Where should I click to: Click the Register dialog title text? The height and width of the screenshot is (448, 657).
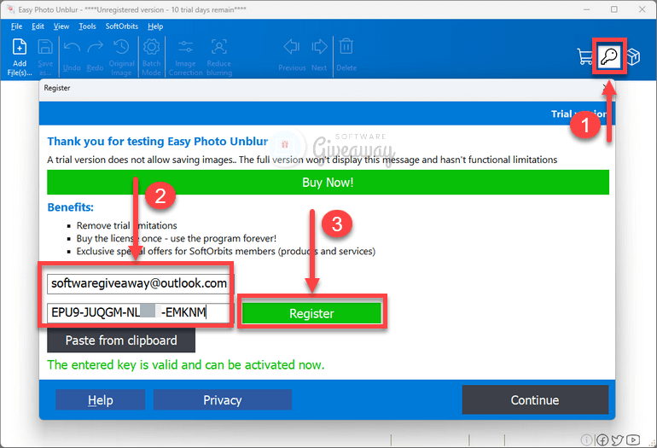click(x=57, y=88)
